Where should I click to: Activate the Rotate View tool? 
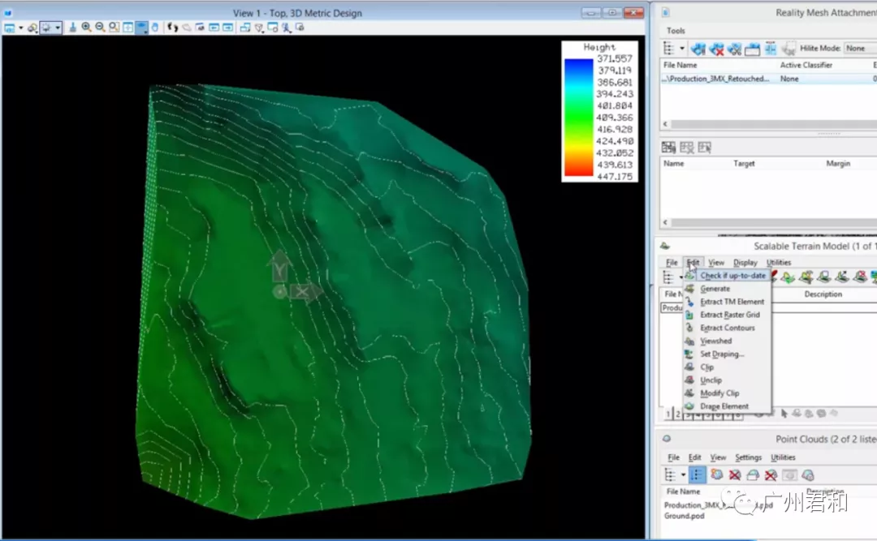[x=142, y=28]
